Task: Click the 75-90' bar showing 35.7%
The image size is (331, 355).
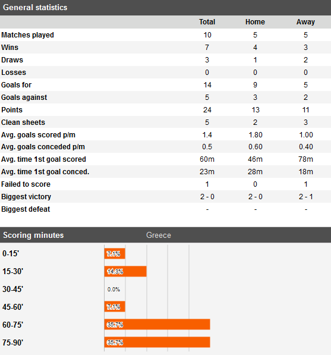Action: pyautogui.click(x=157, y=342)
